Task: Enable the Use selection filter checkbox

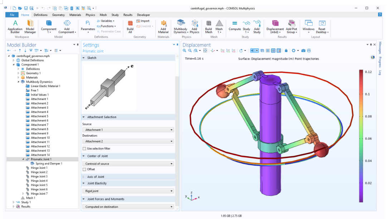Action: tap(84, 149)
